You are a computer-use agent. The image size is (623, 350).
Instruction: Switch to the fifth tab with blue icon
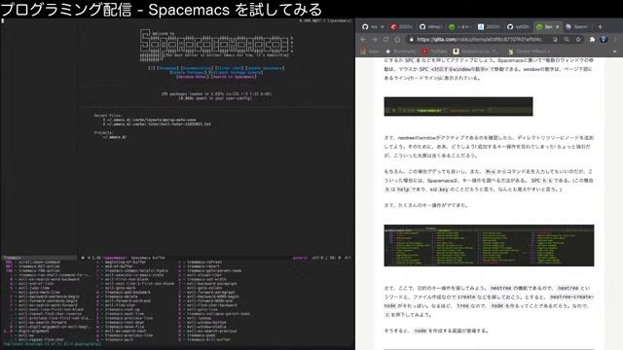tap(490, 26)
